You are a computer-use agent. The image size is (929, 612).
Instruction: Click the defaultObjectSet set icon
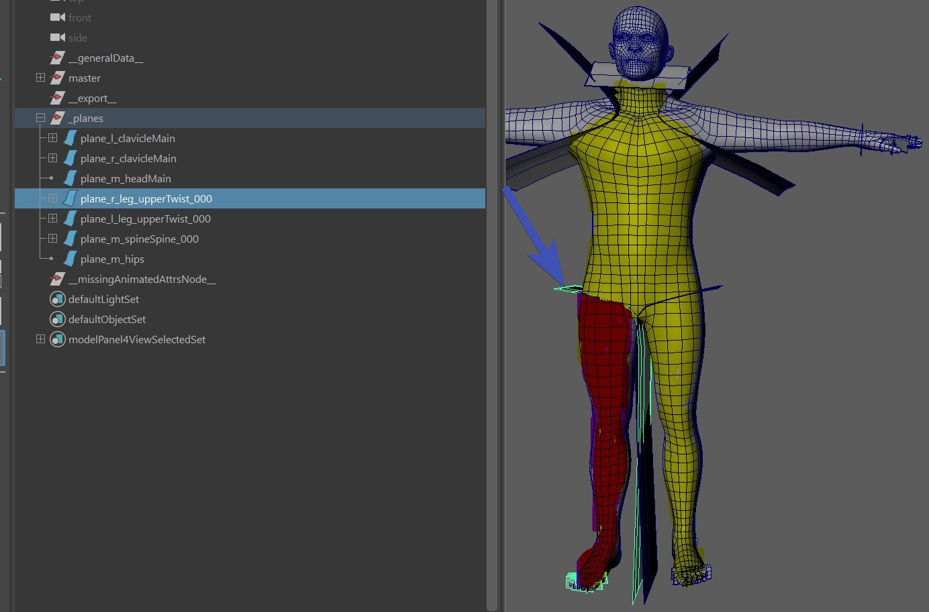[58, 320]
